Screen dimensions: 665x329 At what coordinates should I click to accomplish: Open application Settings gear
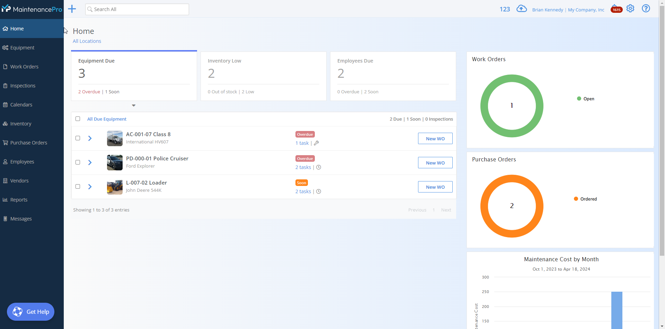(630, 8)
